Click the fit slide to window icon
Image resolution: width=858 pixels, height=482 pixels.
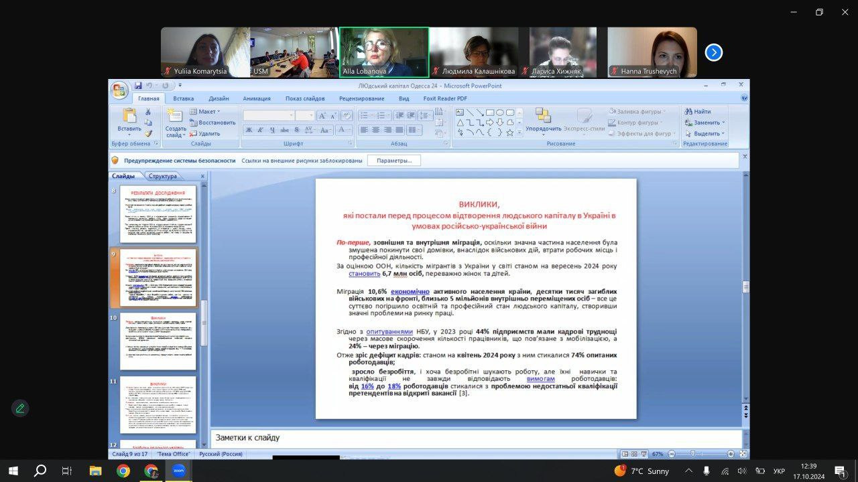(x=743, y=454)
